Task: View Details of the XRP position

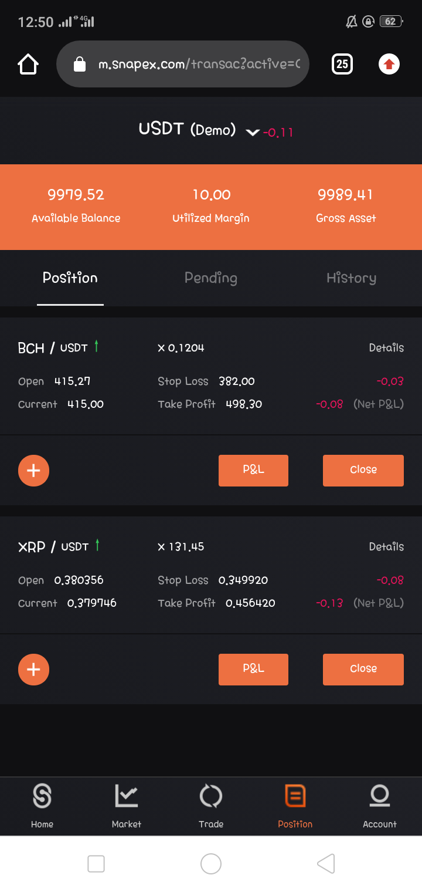Action: tap(386, 547)
